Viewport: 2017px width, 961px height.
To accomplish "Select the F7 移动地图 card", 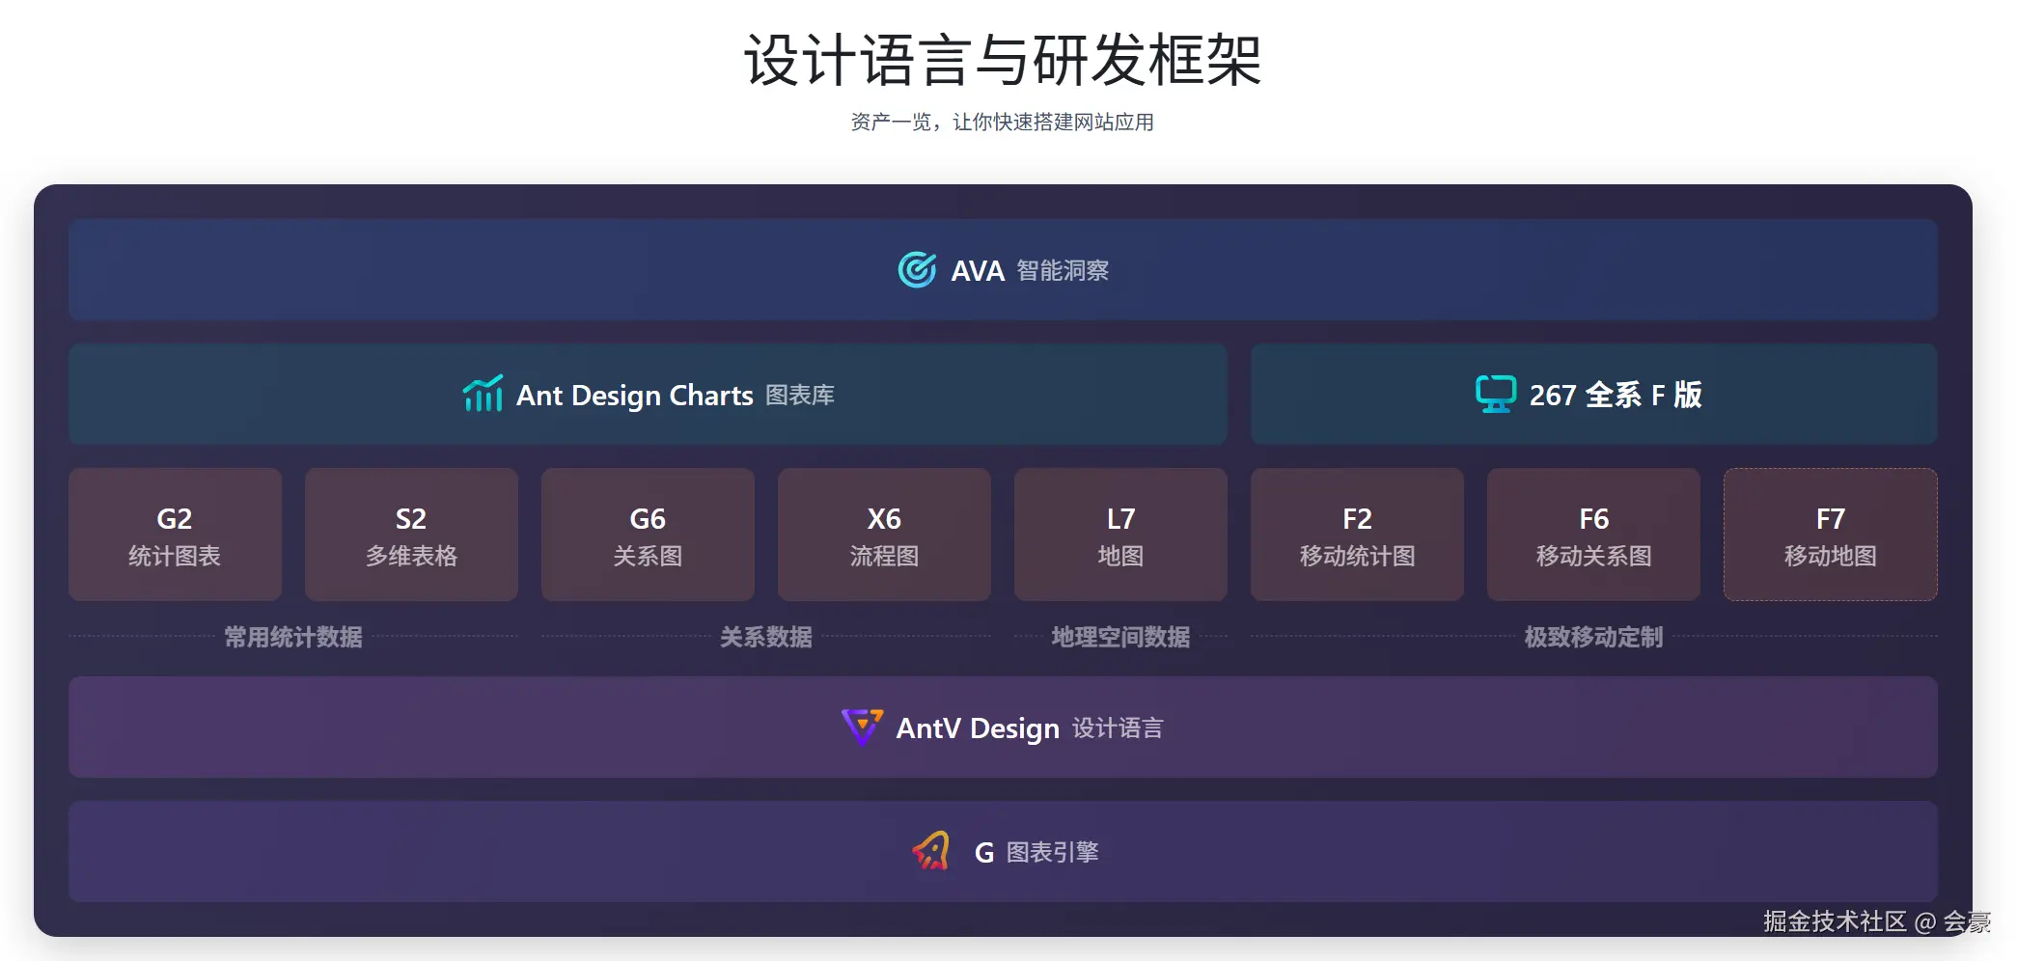I will point(1831,535).
